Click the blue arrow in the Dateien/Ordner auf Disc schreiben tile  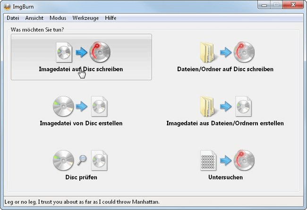pos(226,52)
